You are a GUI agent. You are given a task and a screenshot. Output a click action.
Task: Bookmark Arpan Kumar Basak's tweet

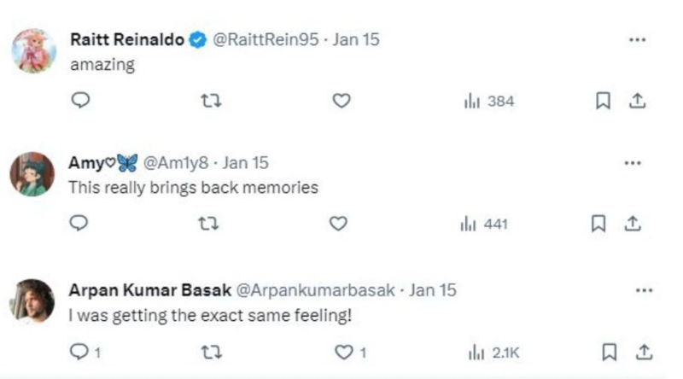point(610,351)
